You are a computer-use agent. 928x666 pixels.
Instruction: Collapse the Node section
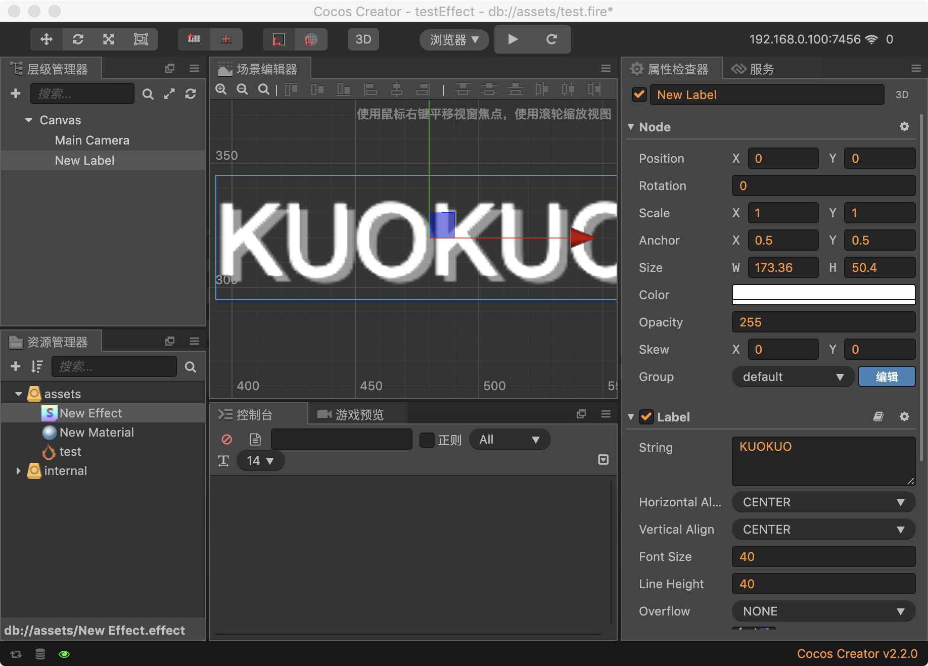click(631, 127)
